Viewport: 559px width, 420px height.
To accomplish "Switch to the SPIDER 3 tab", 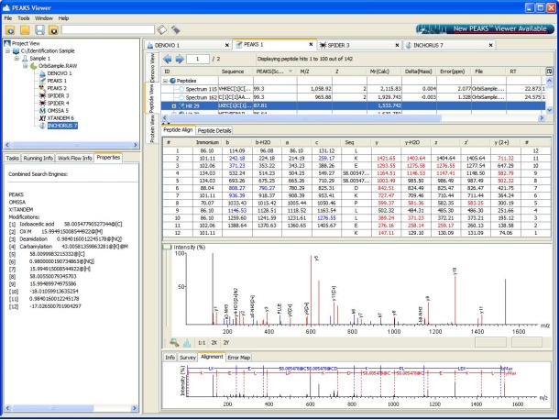I will (359, 45).
